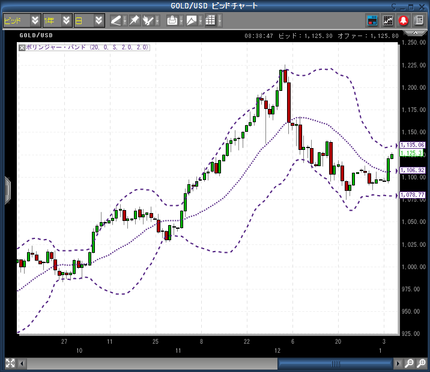This screenshot has width=430, height=372.
Task: Zoom out with the minus magnifier
Action: coord(408,364)
